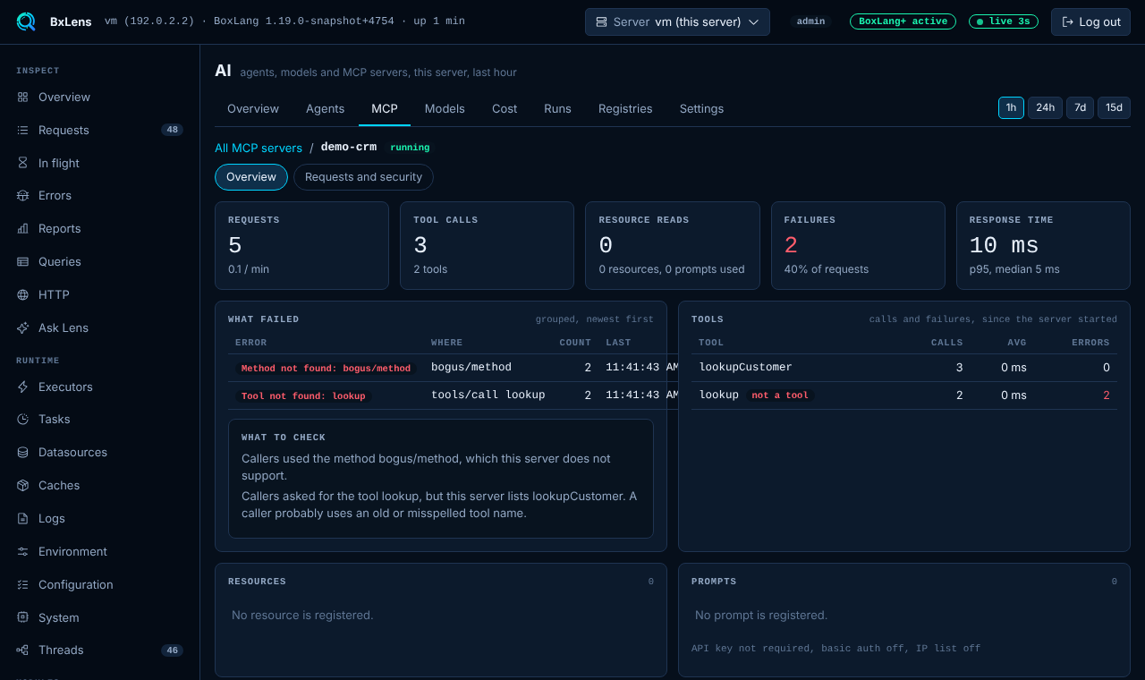
Task: Open the AI Settings tab
Action: click(x=701, y=108)
